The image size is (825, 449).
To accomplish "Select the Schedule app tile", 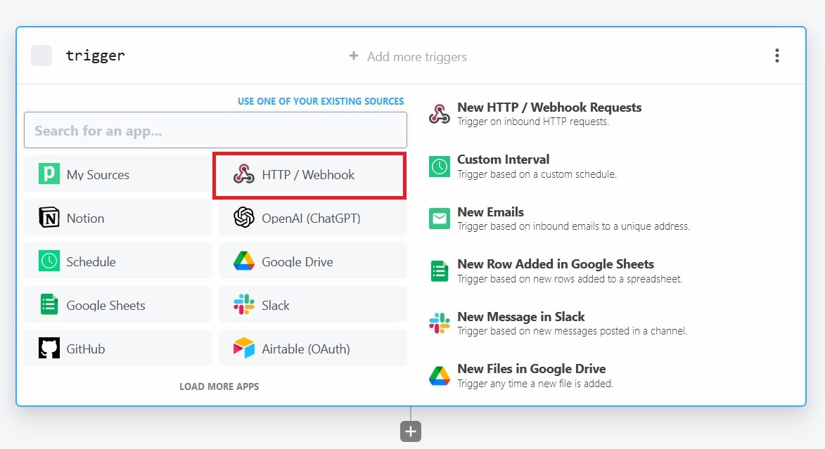I will pyautogui.click(x=117, y=262).
